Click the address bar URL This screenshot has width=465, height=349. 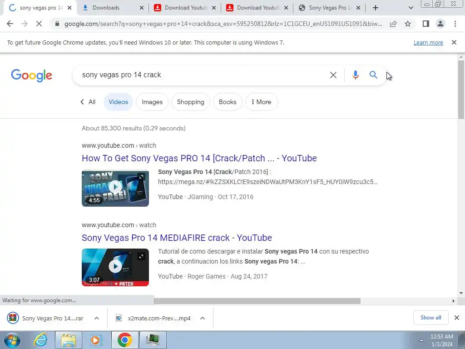[223, 24]
